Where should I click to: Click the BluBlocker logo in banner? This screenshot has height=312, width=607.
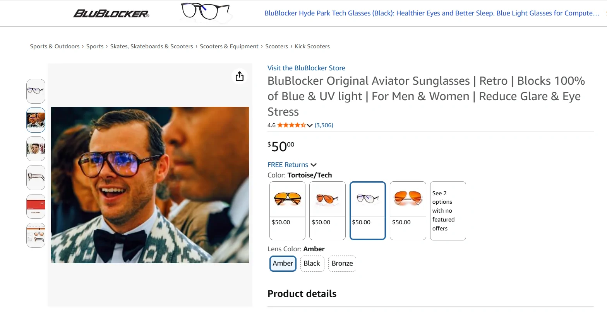tap(111, 14)
